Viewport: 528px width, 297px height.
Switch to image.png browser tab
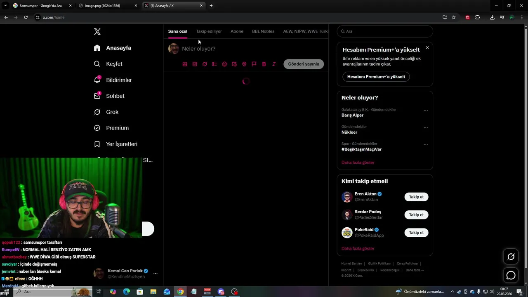[108, 6]
